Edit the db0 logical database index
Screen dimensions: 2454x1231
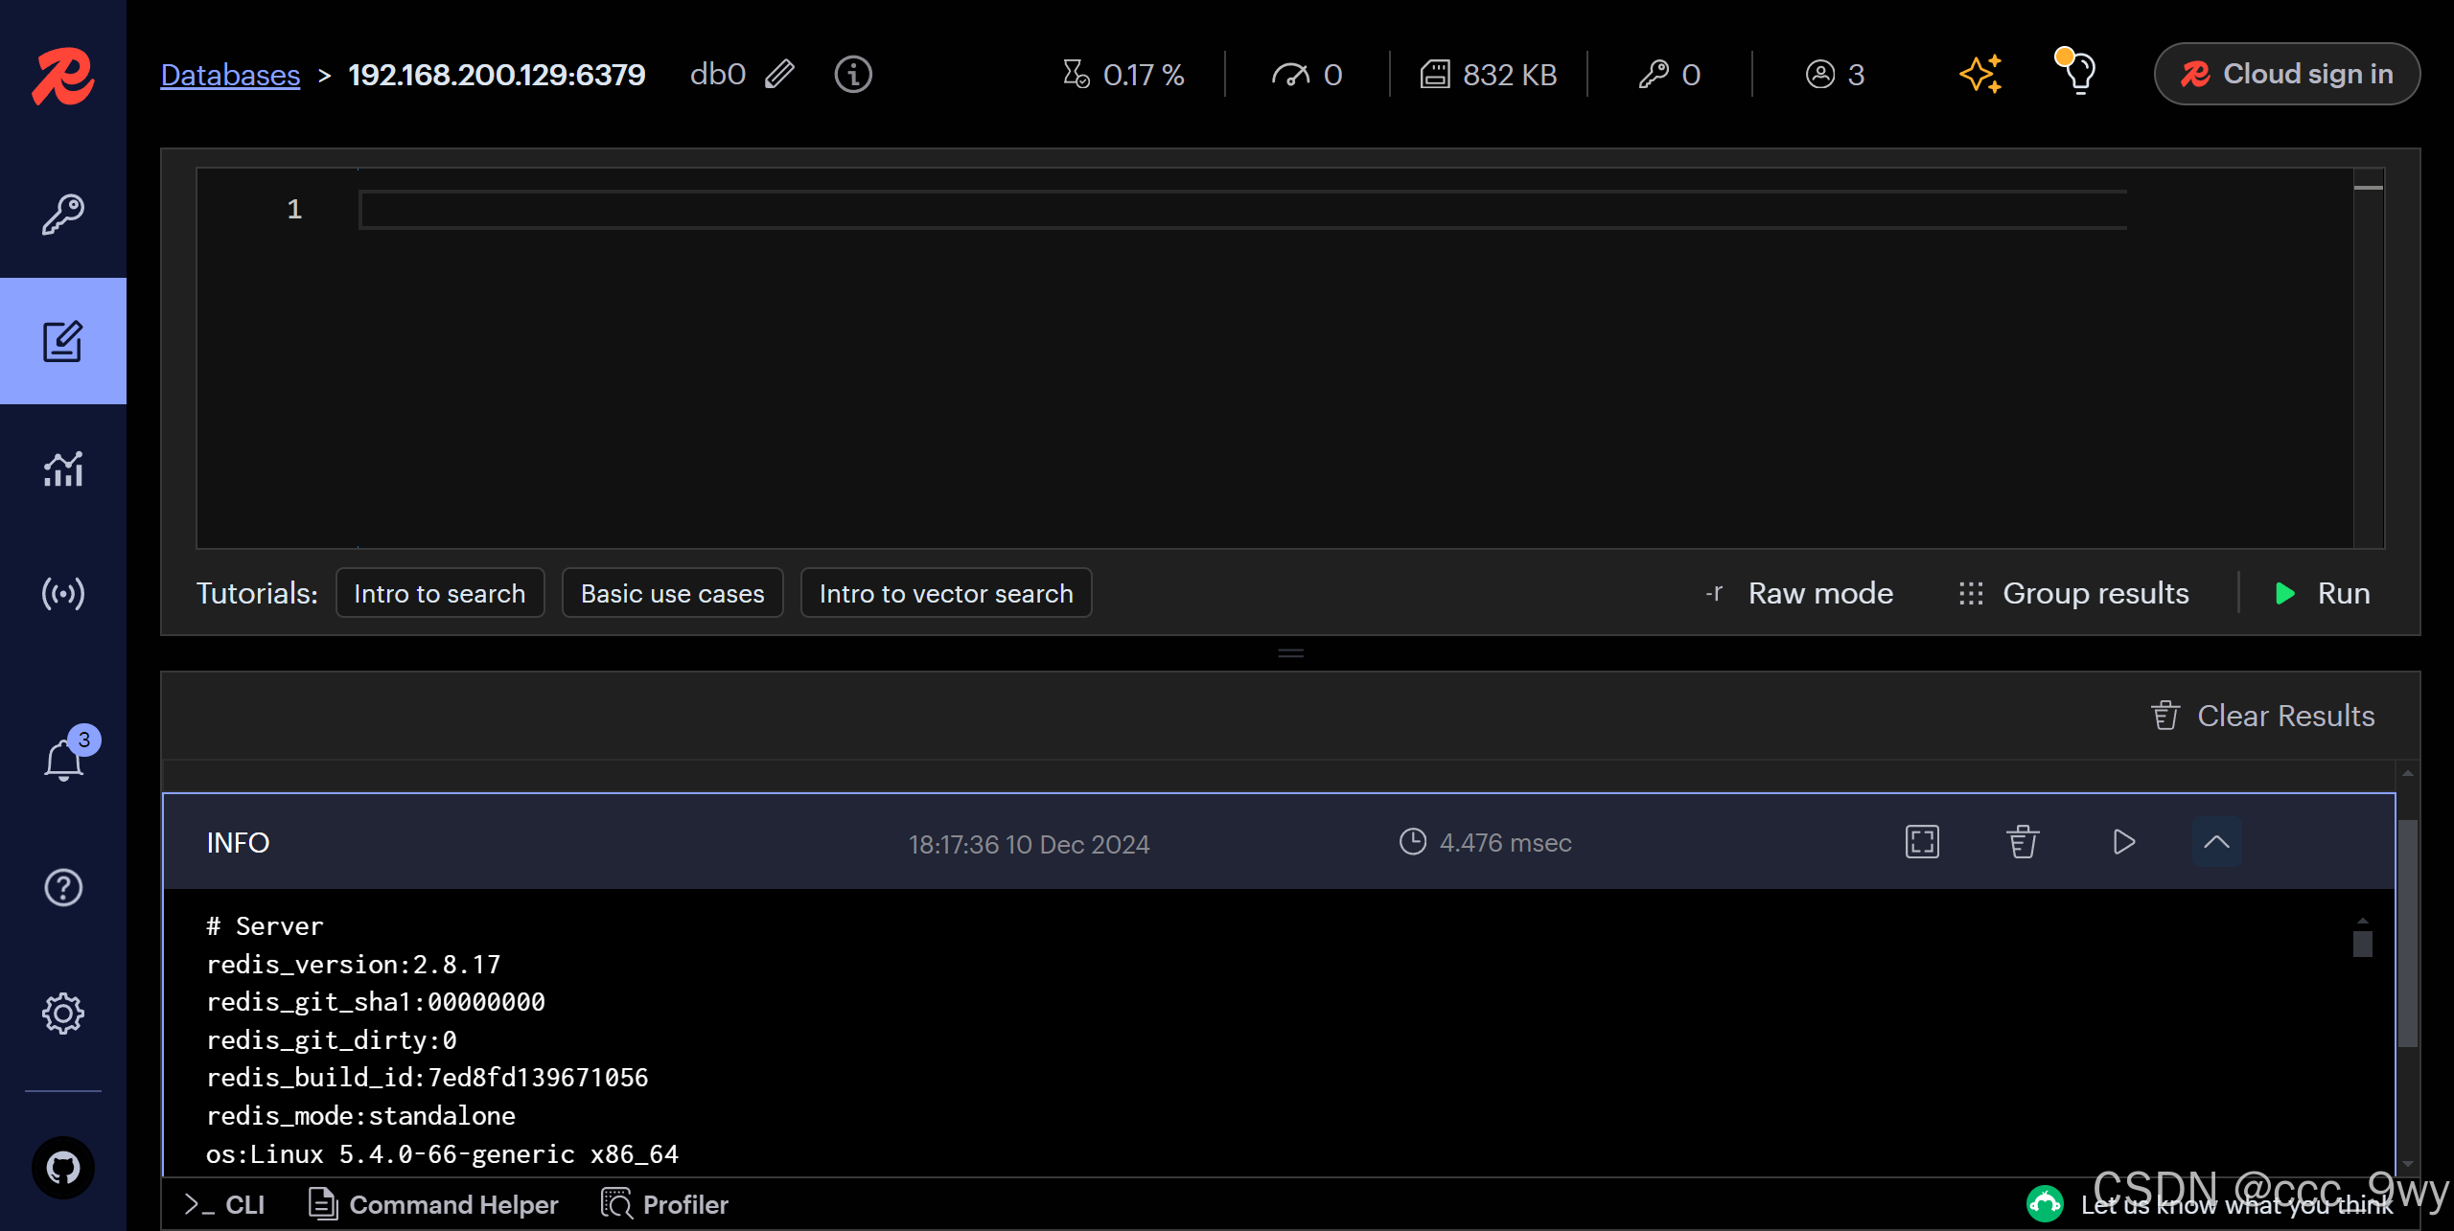pos(780,75)
